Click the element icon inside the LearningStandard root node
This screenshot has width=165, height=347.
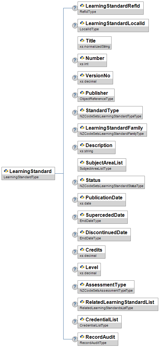tap(6, 171)
